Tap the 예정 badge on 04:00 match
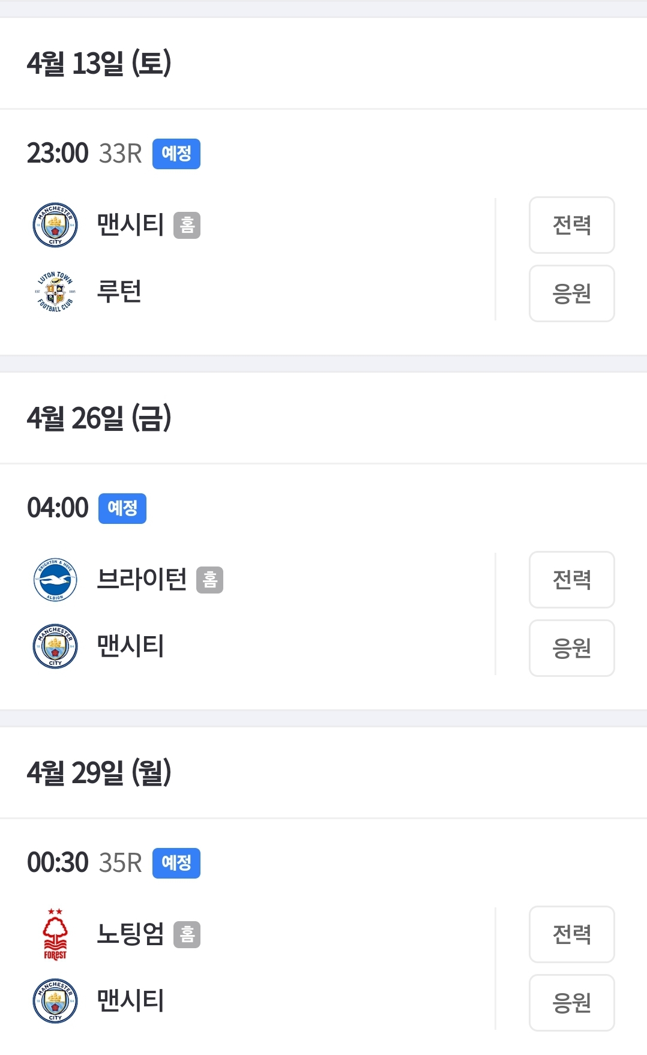Screen dimensions: 647x1055 tap(122, 508)
